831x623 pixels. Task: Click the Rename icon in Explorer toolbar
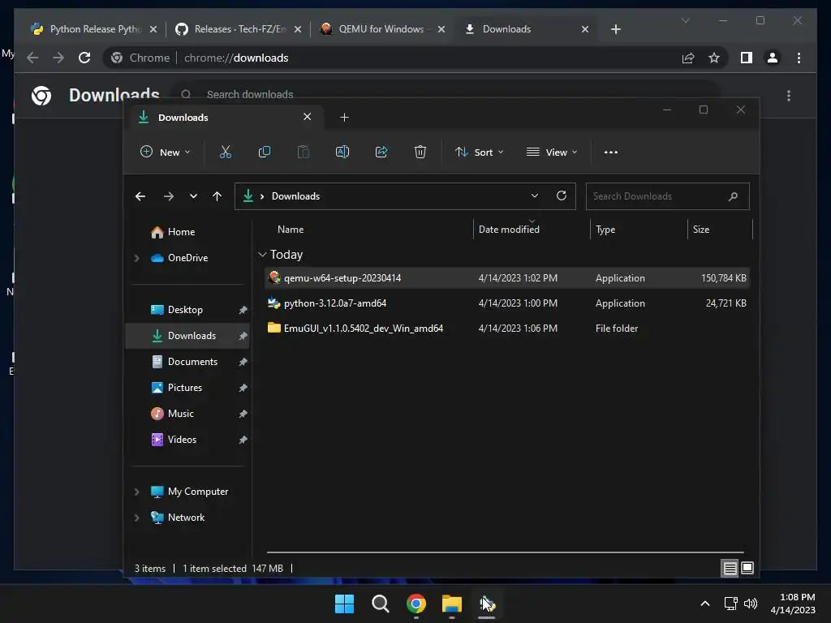pos(342,152)
